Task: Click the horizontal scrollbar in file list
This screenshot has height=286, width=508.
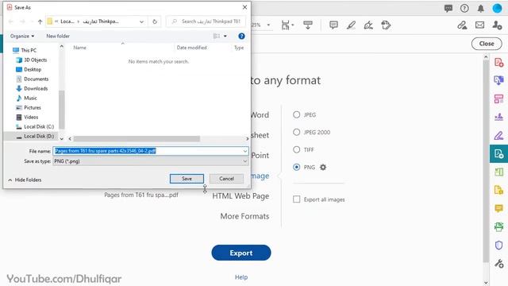Action: point(137,139)
